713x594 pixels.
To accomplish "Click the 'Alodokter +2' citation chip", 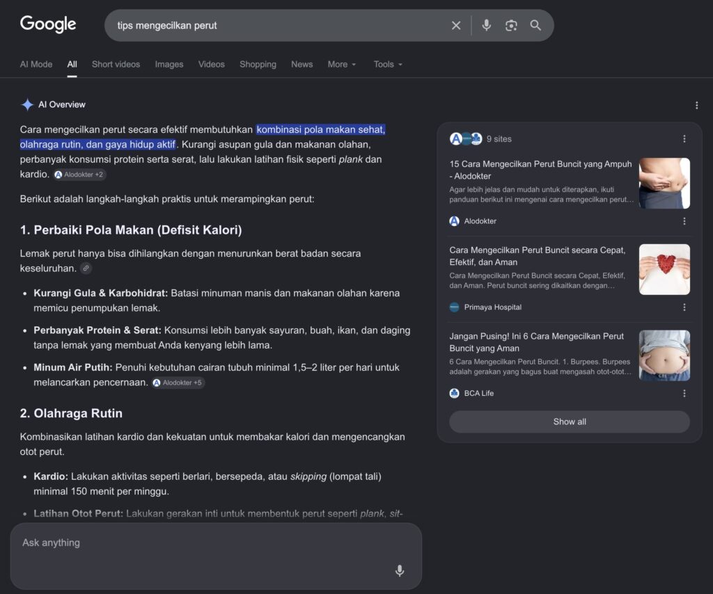I will point(79,175).
